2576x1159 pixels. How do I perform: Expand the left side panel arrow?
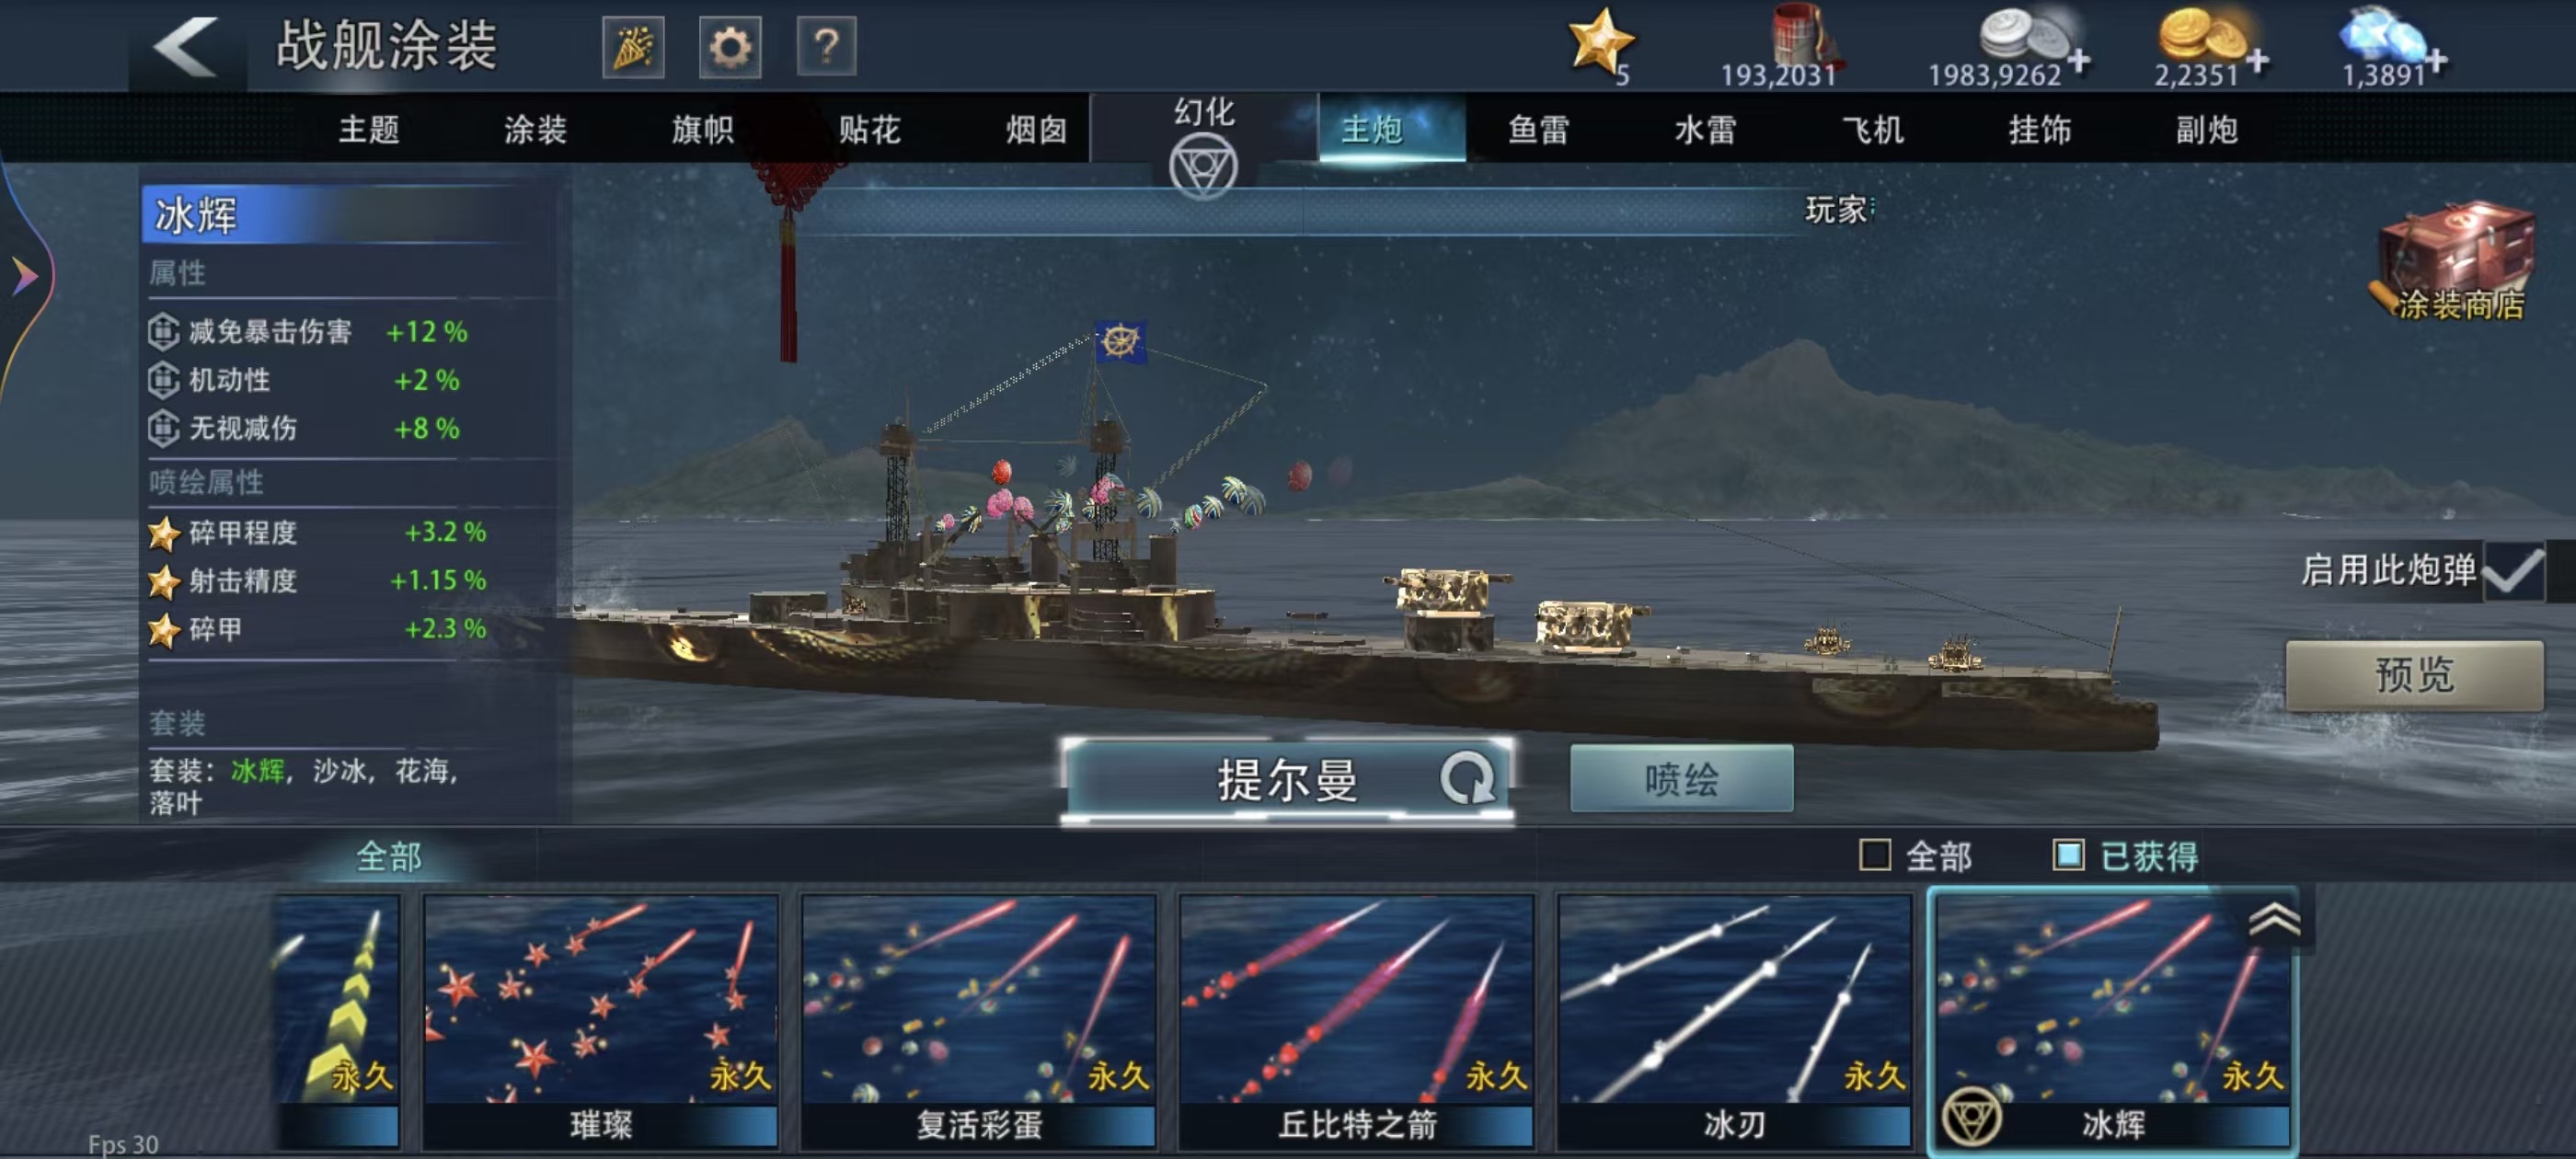click(x=24, y=275)
